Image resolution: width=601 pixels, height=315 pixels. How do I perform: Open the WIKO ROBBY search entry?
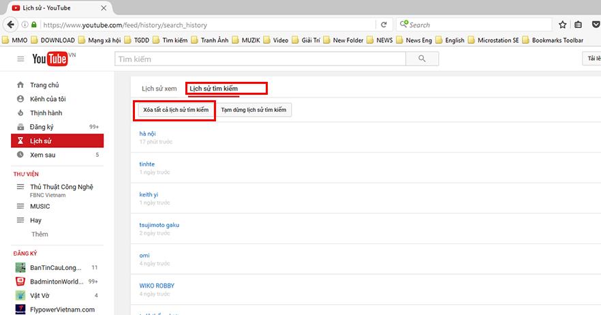tap(157, 286)
